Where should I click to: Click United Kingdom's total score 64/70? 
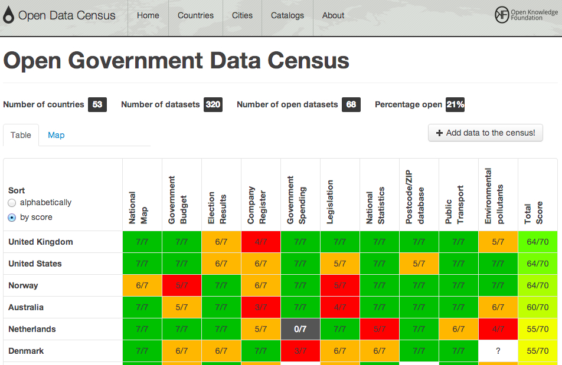pos(538,242)
